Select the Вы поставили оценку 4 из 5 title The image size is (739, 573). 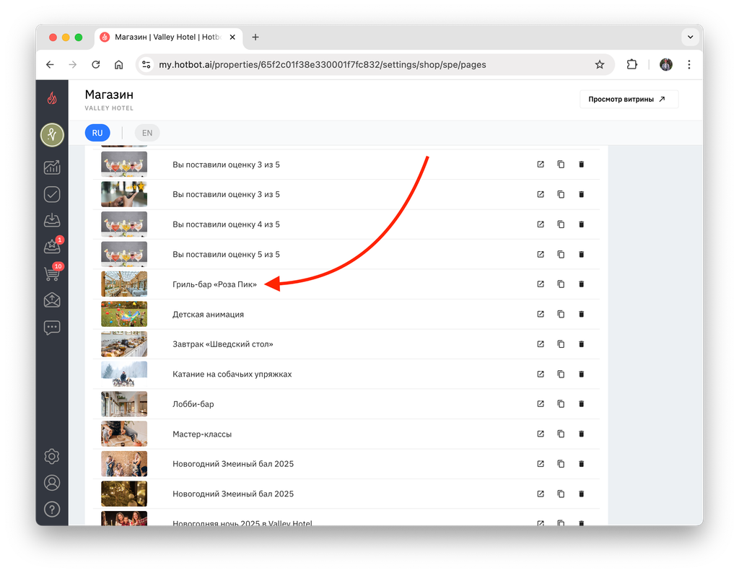(226, 224)
